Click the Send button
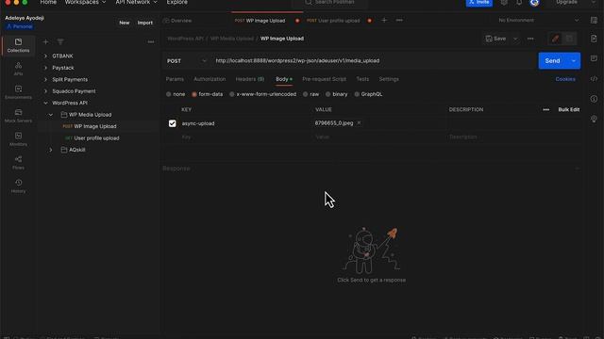 [552, 60]
